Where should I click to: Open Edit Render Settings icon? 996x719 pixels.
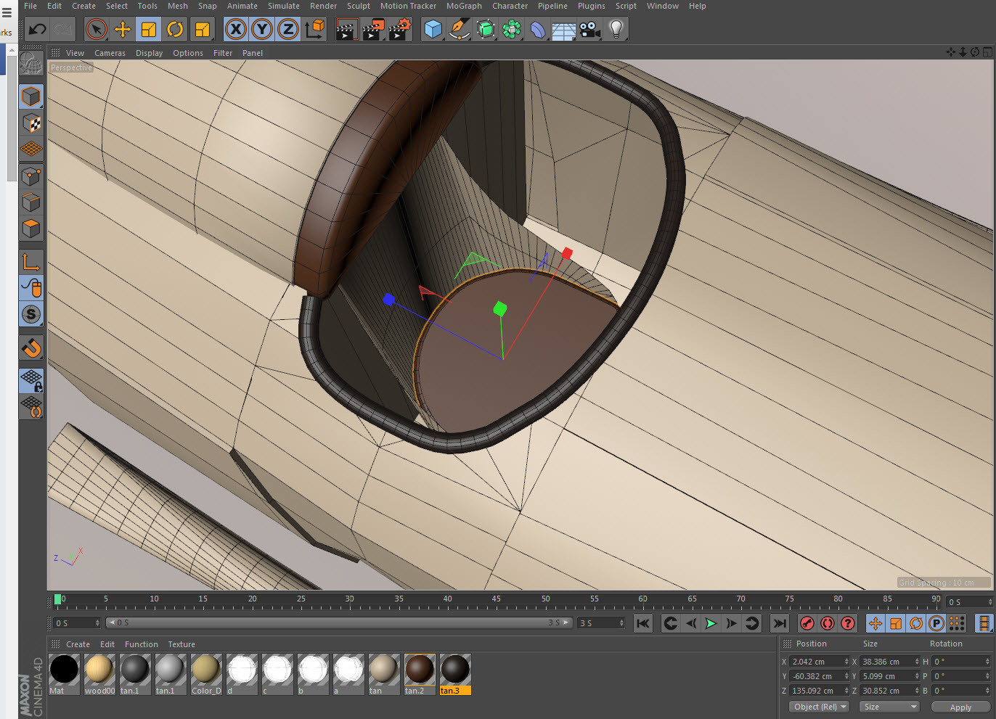[x=400, y=29]
